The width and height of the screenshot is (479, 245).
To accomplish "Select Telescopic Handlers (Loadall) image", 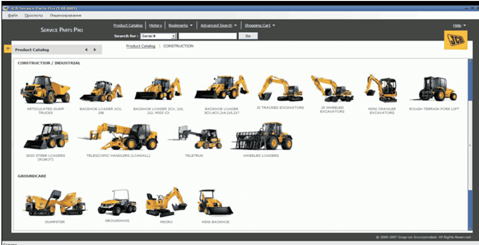I will coord(118,136).
